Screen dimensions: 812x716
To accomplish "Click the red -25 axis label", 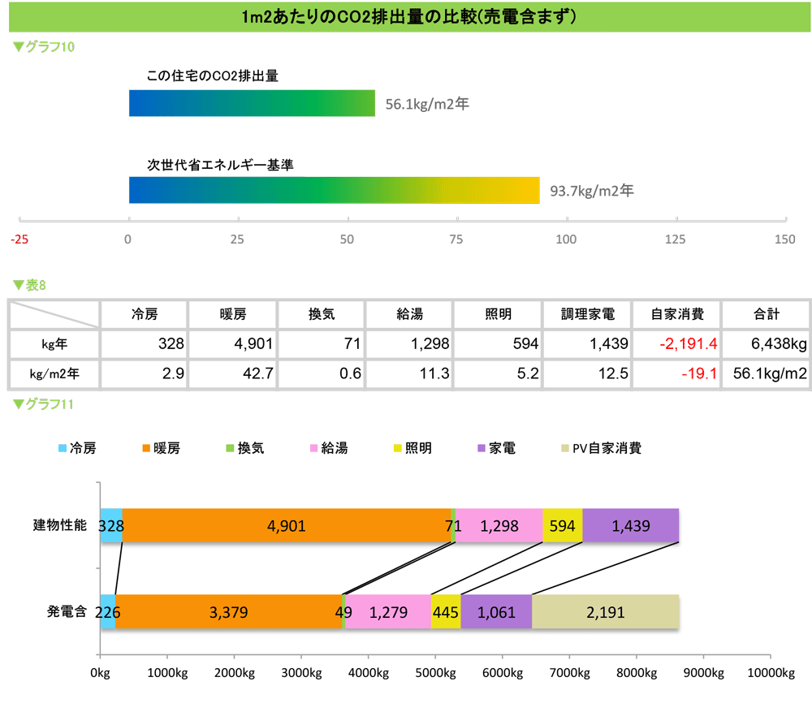I will [19, 239].
